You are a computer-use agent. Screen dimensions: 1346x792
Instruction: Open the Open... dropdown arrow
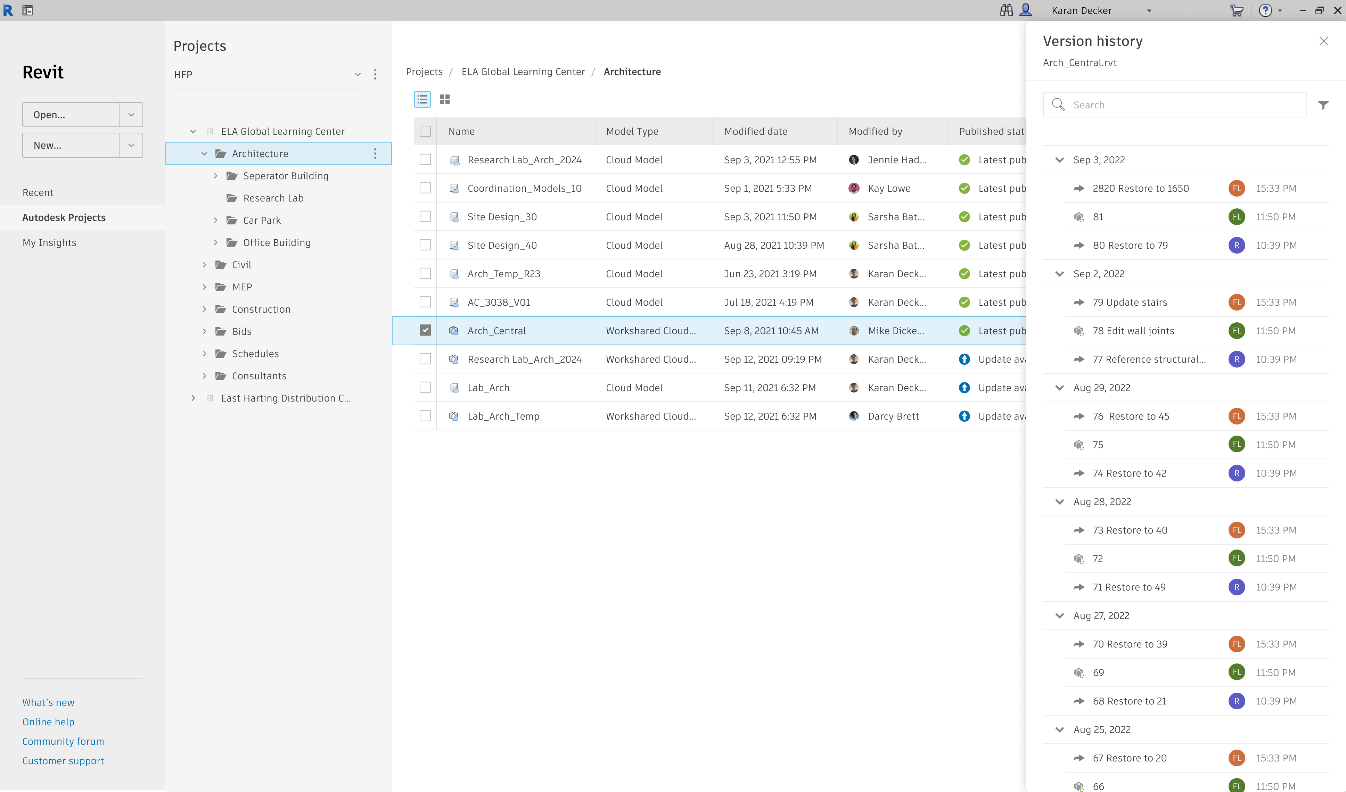131,115
